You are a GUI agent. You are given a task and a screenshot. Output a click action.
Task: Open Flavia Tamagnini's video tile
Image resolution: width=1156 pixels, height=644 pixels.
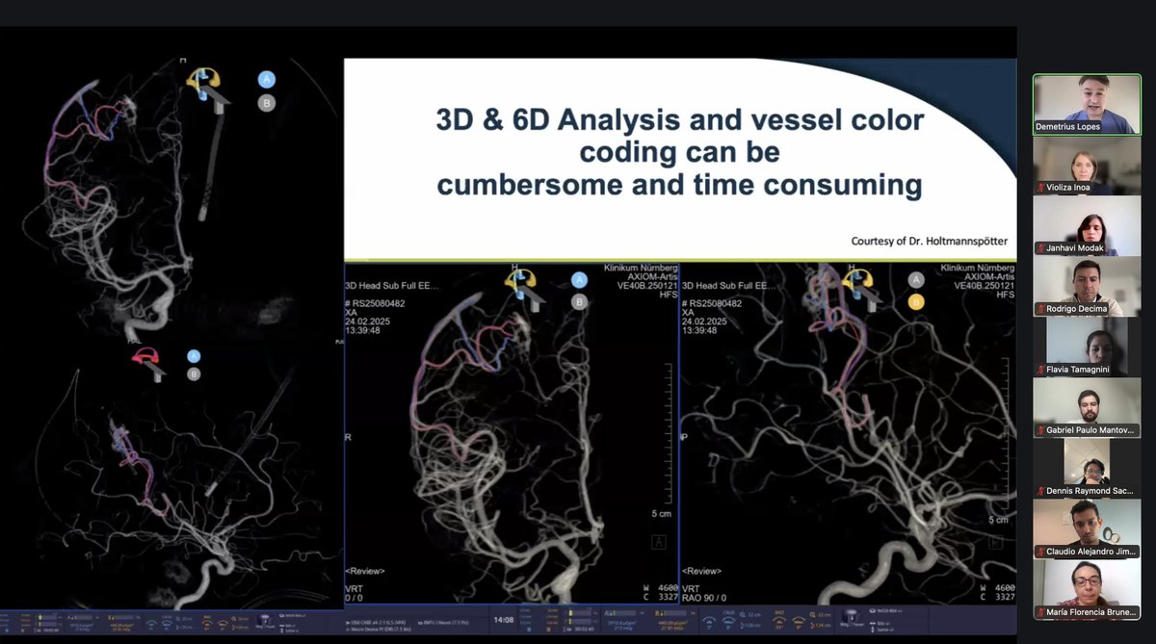pyautogui.click(x=1088, y=347)
